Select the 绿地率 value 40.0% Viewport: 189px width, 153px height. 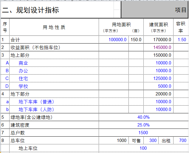coord(143,117)
